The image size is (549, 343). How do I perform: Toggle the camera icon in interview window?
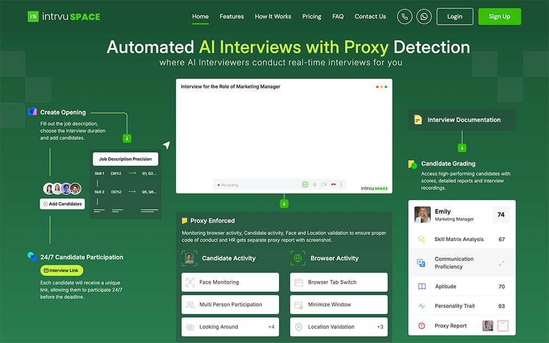tap(324, 184)
